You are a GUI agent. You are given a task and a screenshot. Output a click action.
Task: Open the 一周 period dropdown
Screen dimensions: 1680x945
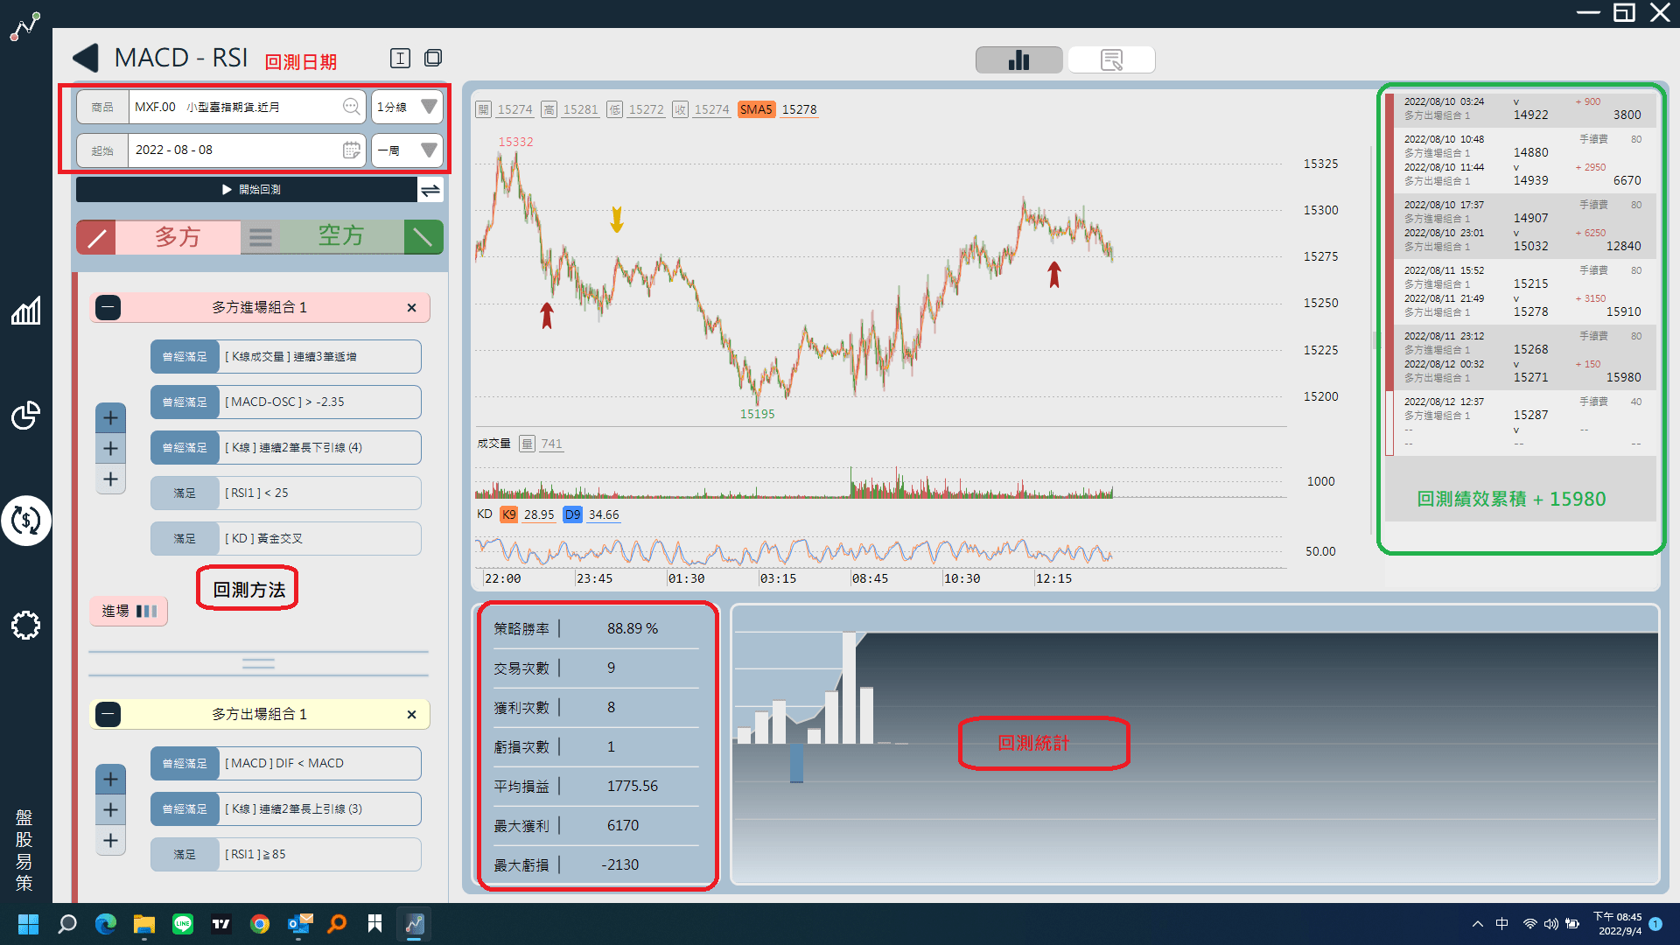pos(407,150)
